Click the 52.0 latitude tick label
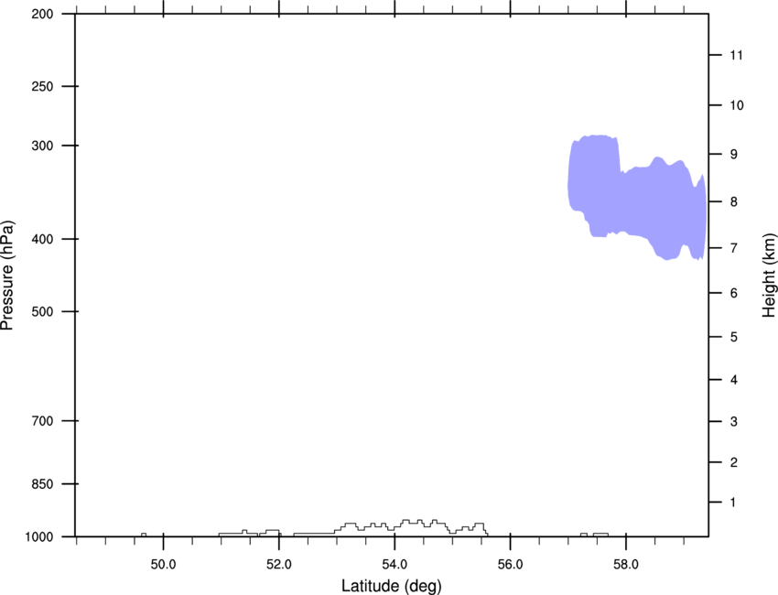The image size is (778, 595). click(279, 565)
